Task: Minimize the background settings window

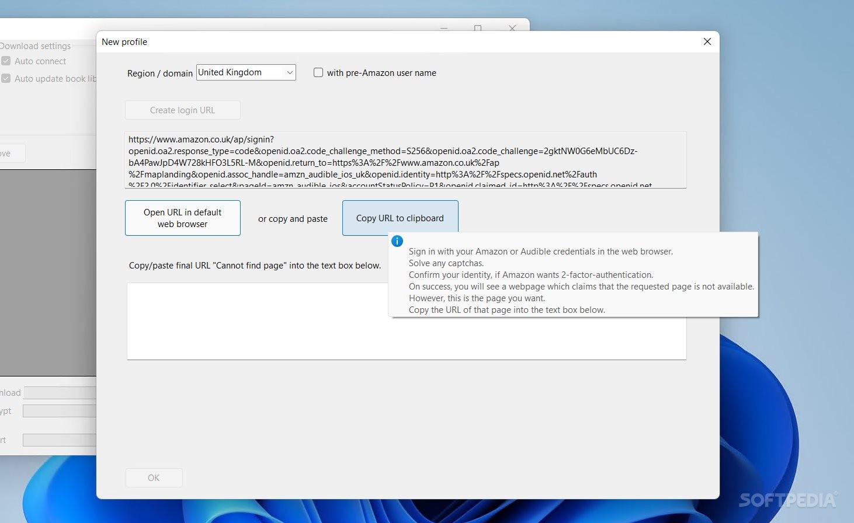Action: point(444,27)
